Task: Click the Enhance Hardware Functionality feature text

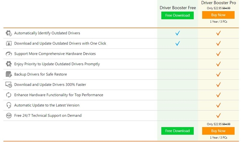Action: click(x=59, y=95)
